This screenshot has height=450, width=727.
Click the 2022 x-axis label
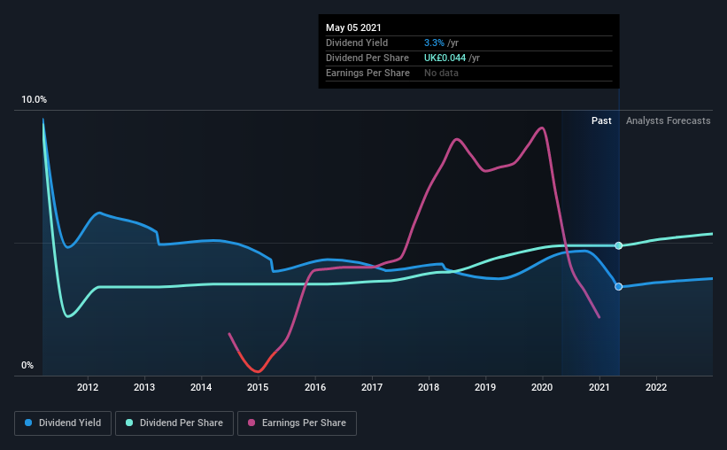656,387
